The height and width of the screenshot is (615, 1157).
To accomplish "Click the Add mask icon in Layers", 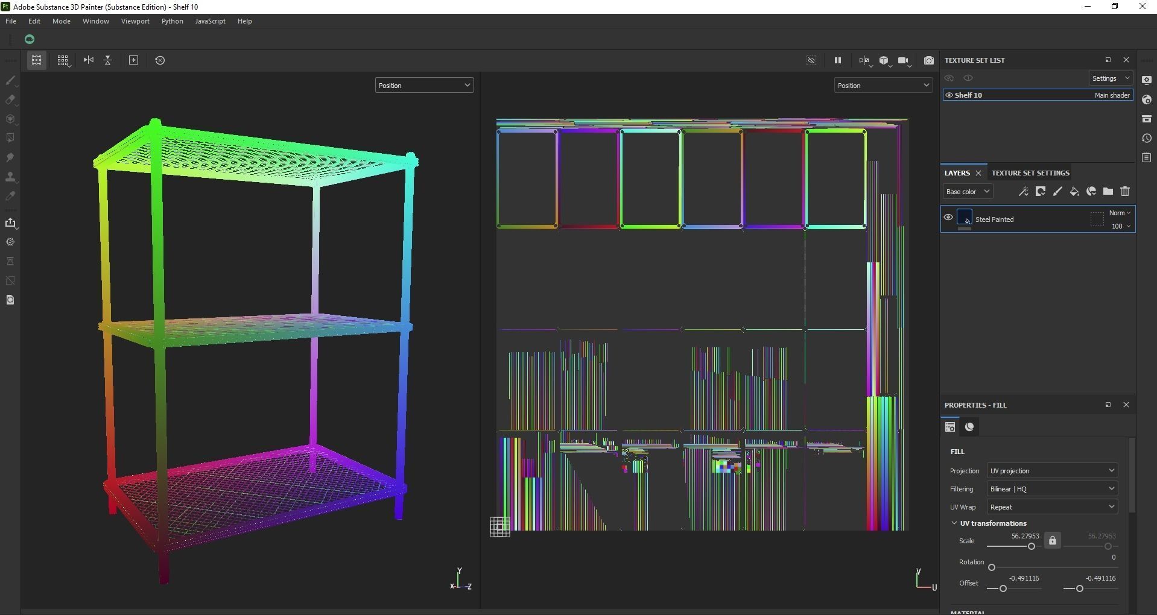I will click(1041, 192).
